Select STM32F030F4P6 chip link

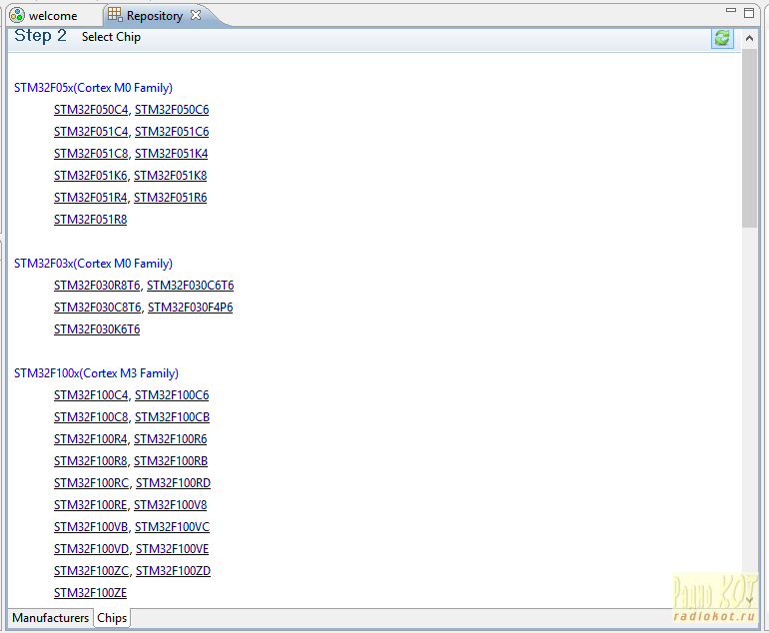(x=190, y=308)
